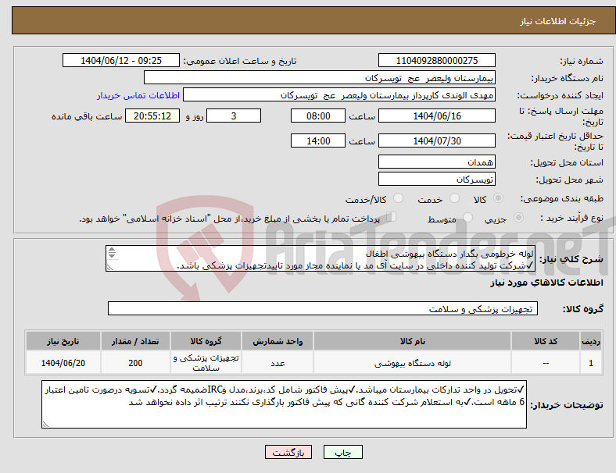This screenshot has height=473, width=616.
Task: Click the validity time field 14:00
Action: point(318,140)
